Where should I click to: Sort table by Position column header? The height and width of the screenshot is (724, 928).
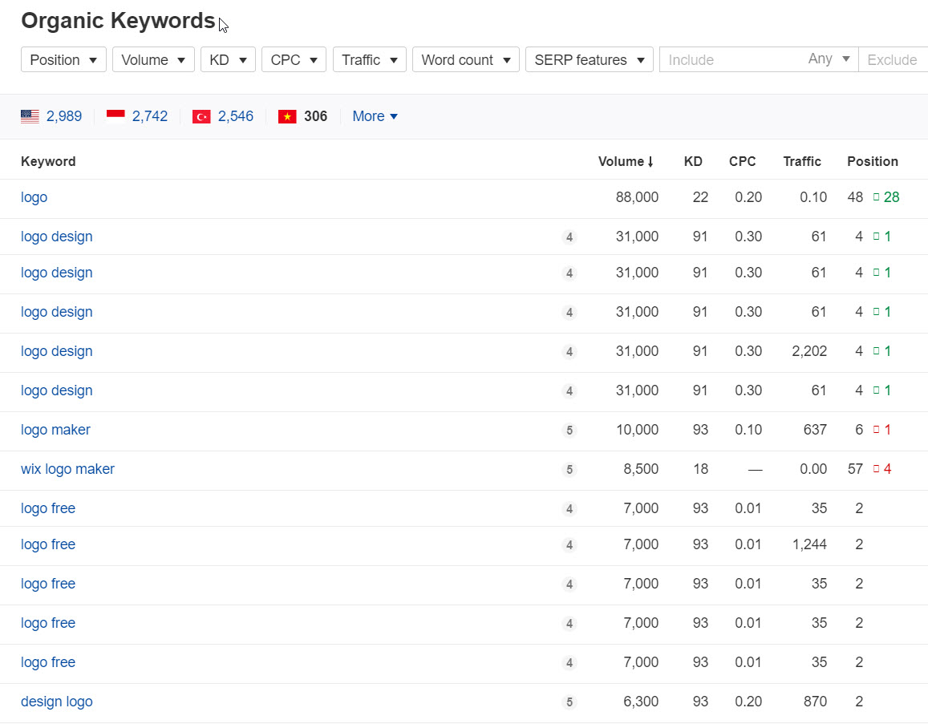(872, 161)
